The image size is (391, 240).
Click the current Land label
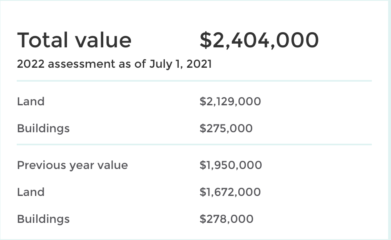[31, 102]
